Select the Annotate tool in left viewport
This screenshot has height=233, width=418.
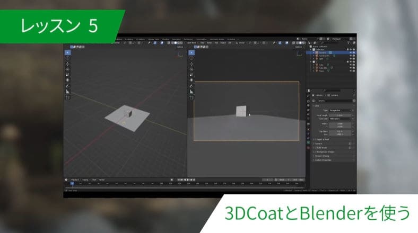[x=68, y=86]
